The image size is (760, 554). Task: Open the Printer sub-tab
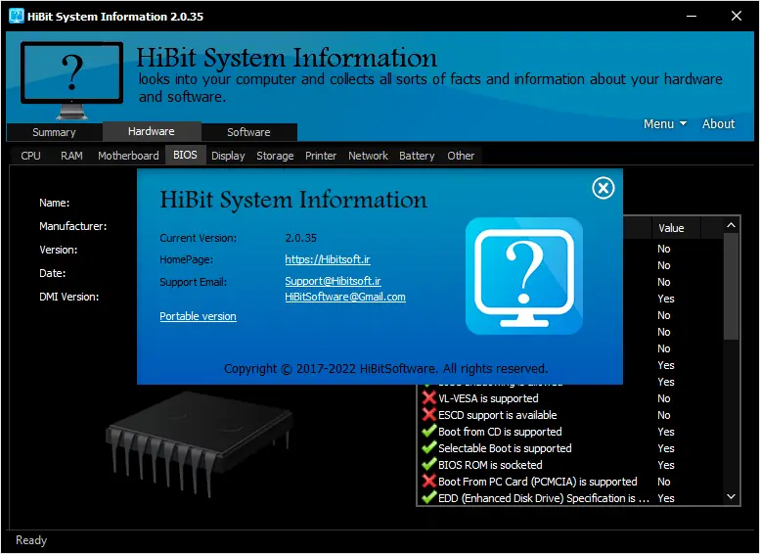point(321,156)
